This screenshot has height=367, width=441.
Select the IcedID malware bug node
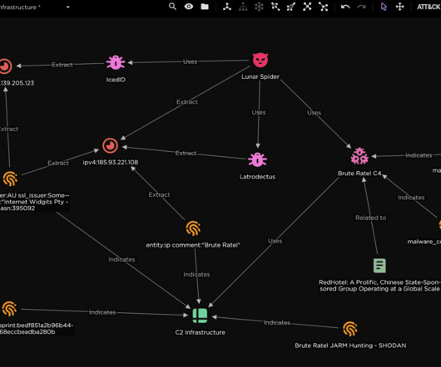click(x=116, y=62)
